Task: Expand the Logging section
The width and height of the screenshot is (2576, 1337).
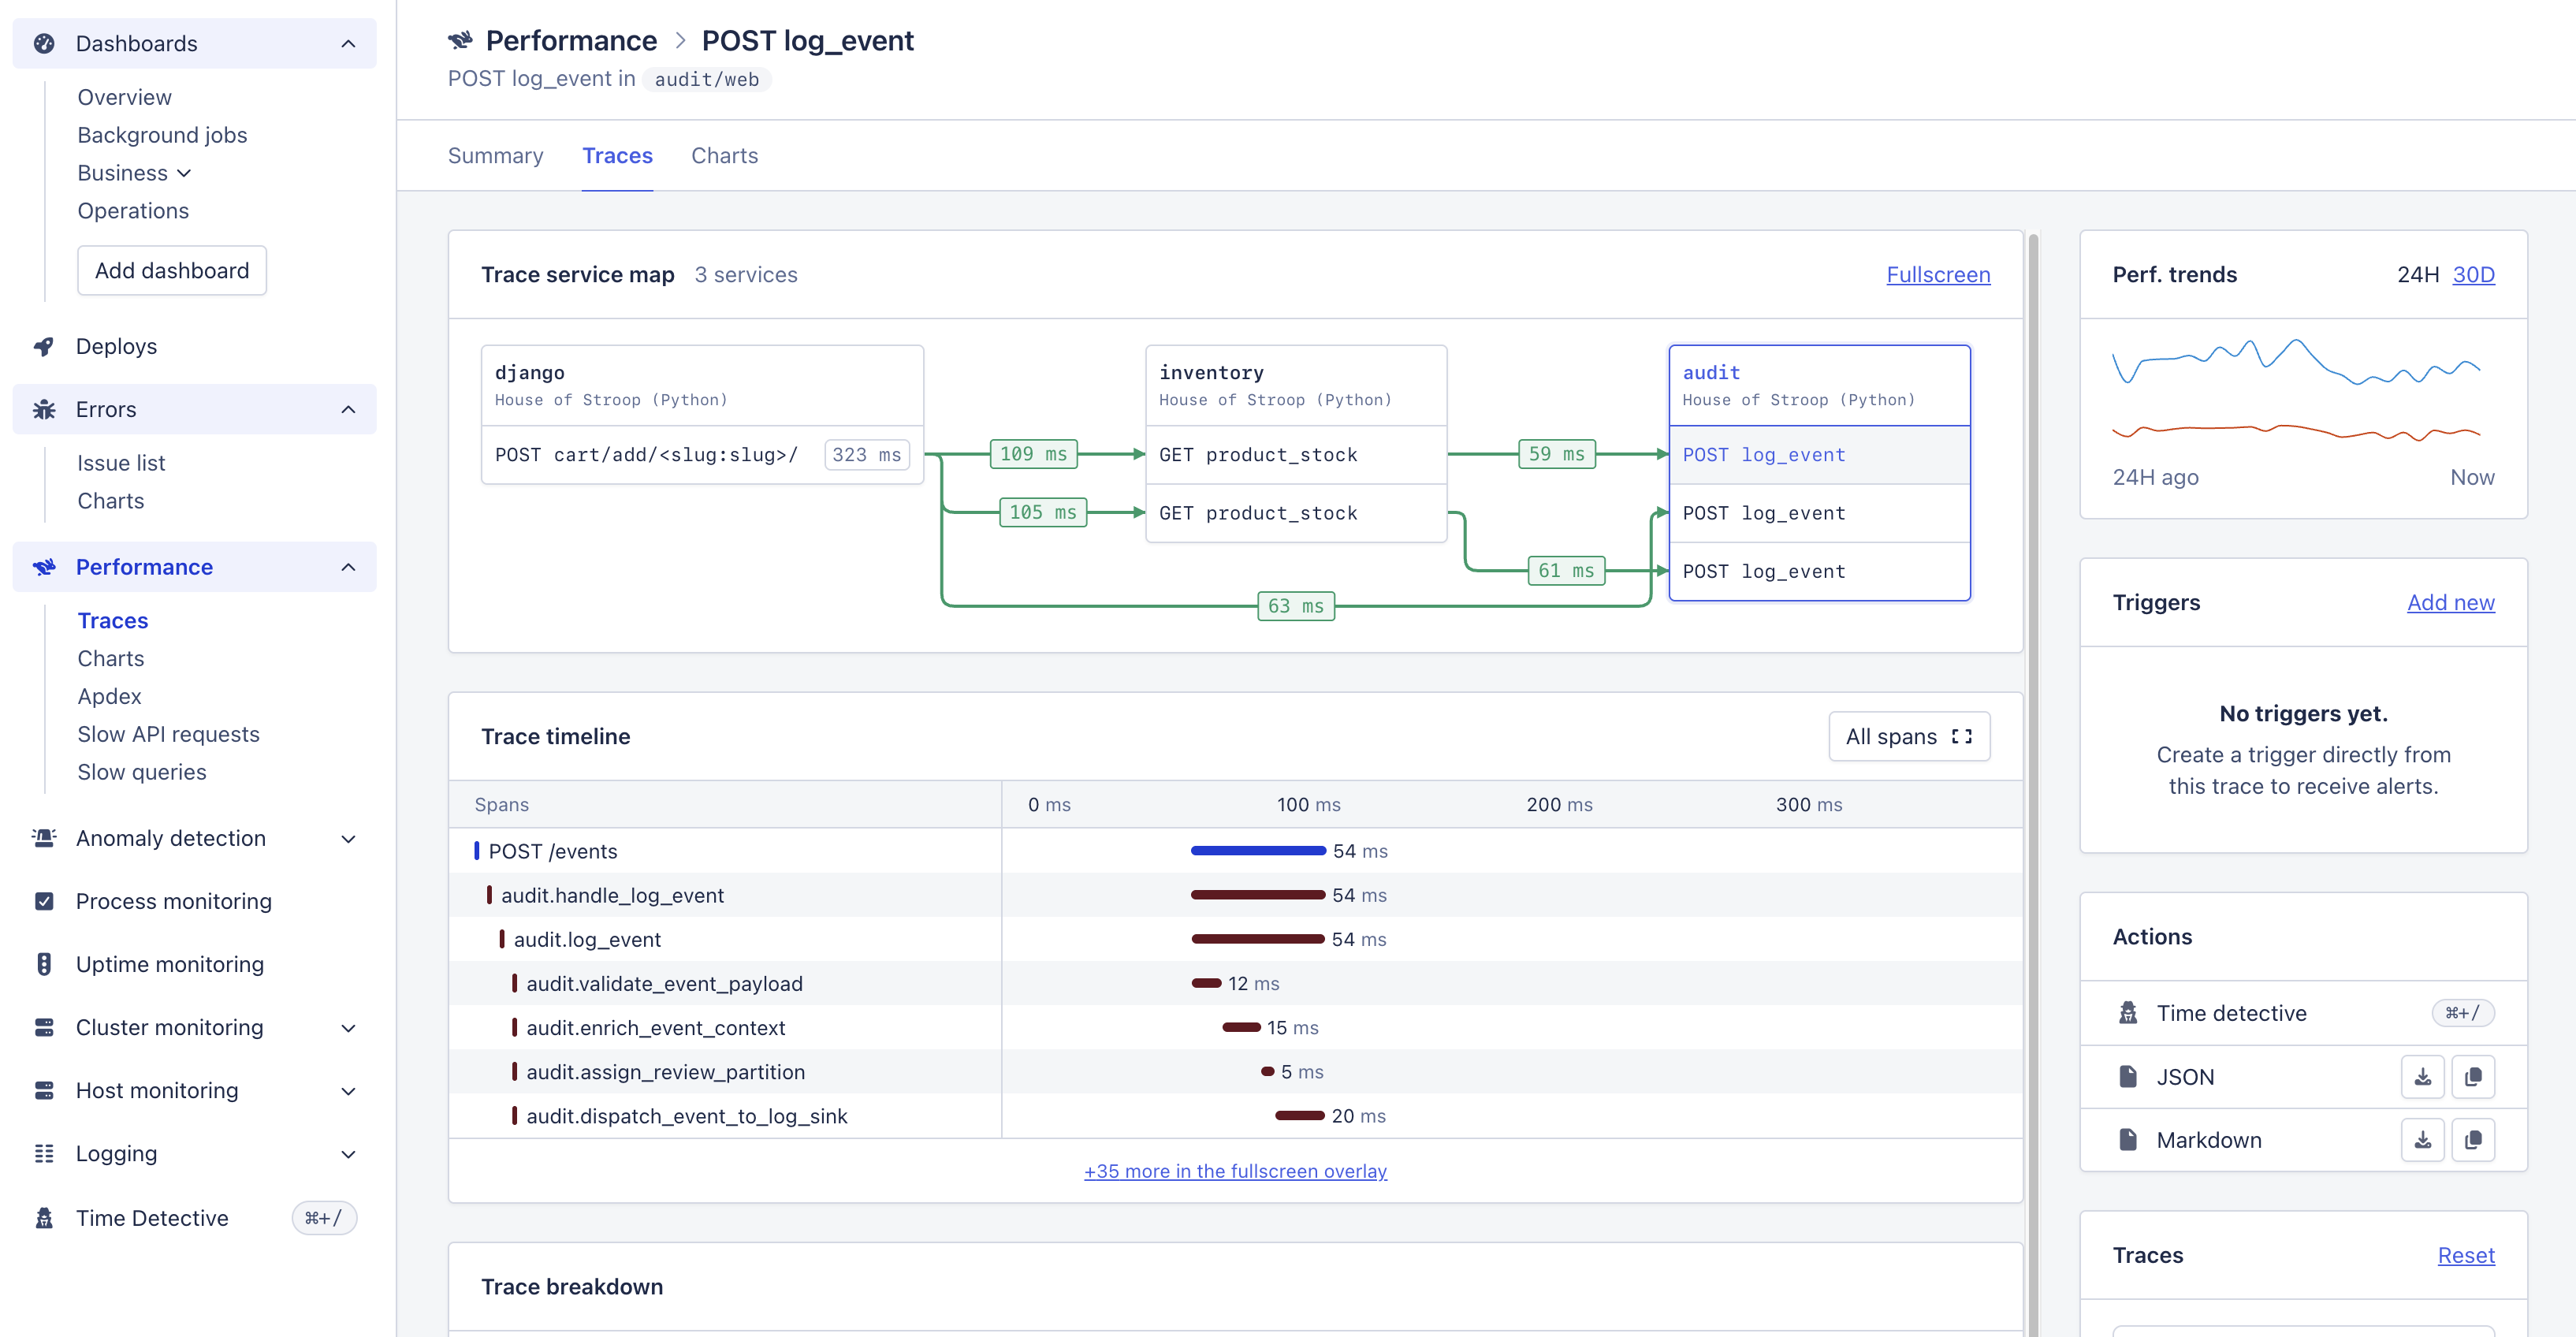Action: (x=348, y=1153)
